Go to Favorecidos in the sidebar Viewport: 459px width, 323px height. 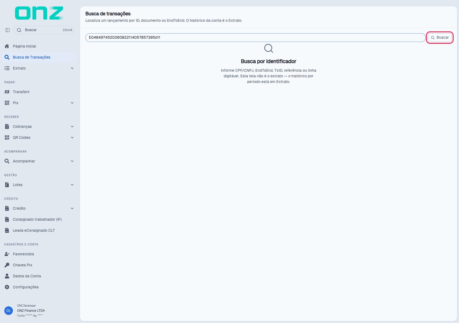(39, 254)
